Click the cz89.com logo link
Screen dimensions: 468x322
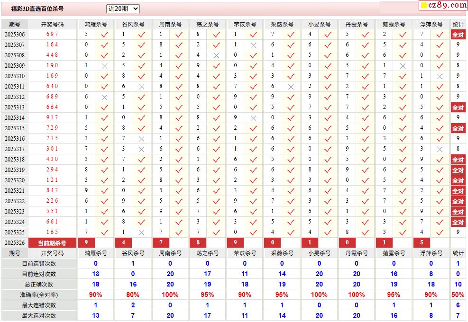443,5
